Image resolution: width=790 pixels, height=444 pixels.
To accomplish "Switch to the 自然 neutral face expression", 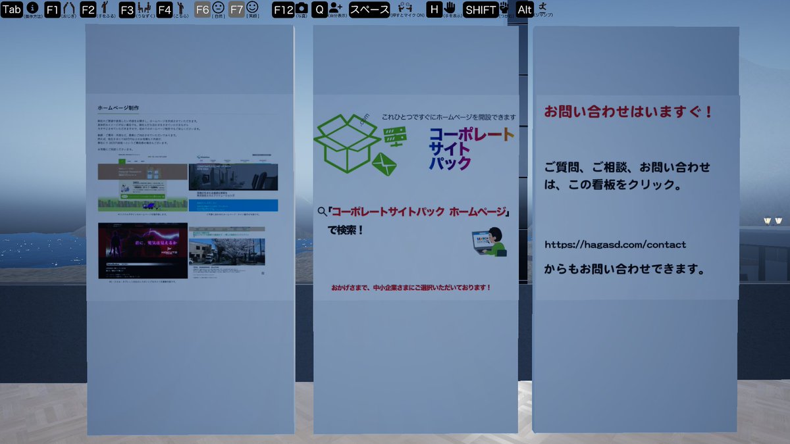I will click(203, 9).
